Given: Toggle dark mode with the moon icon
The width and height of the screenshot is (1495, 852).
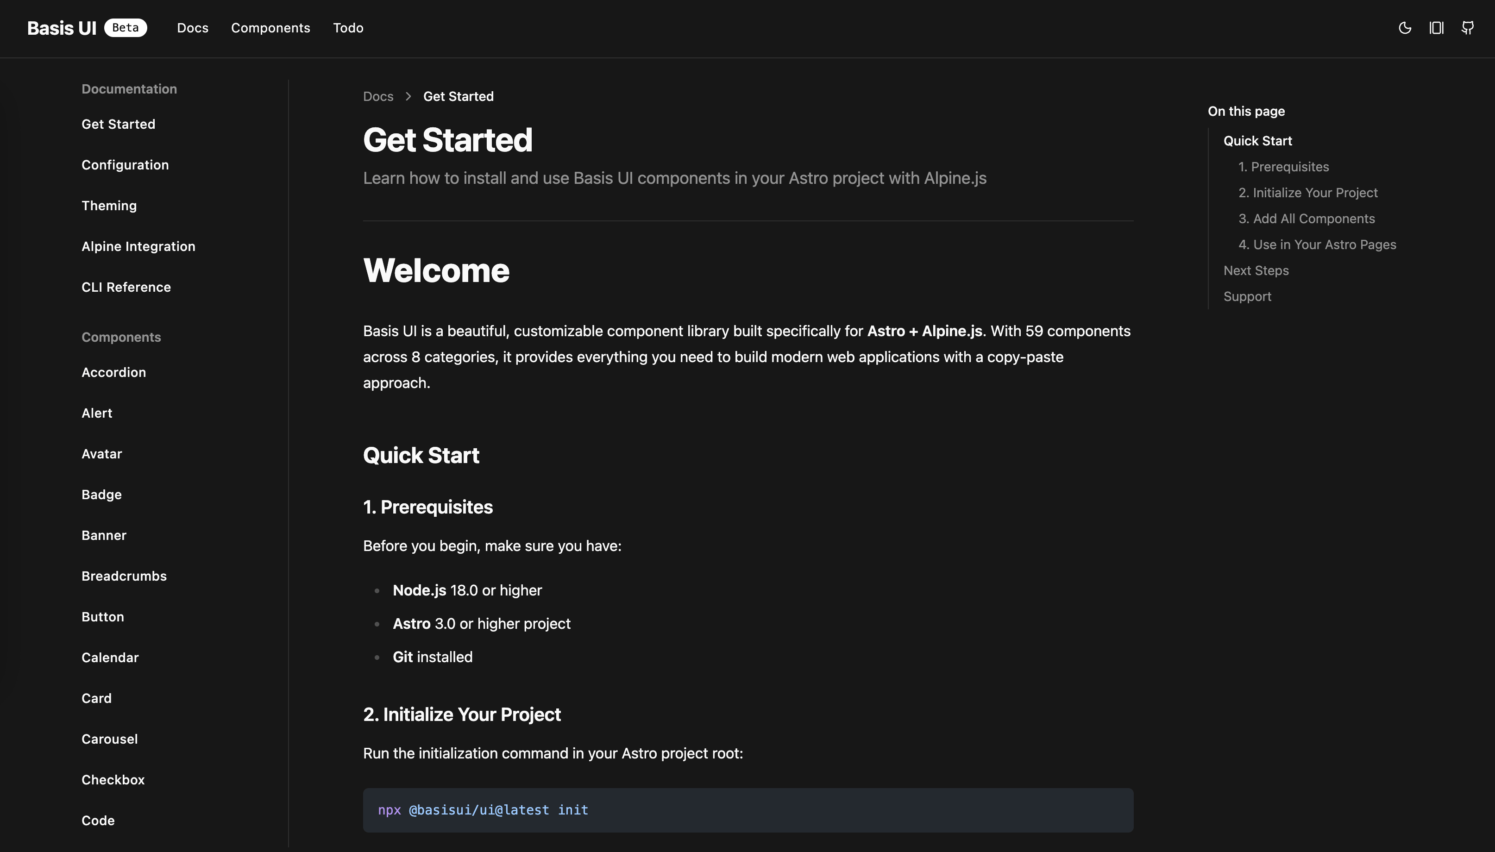Looking at the screenshot, I should (1404, 28).
